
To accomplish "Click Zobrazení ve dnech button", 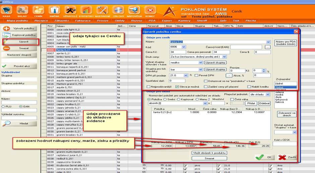I will (287, 114).
